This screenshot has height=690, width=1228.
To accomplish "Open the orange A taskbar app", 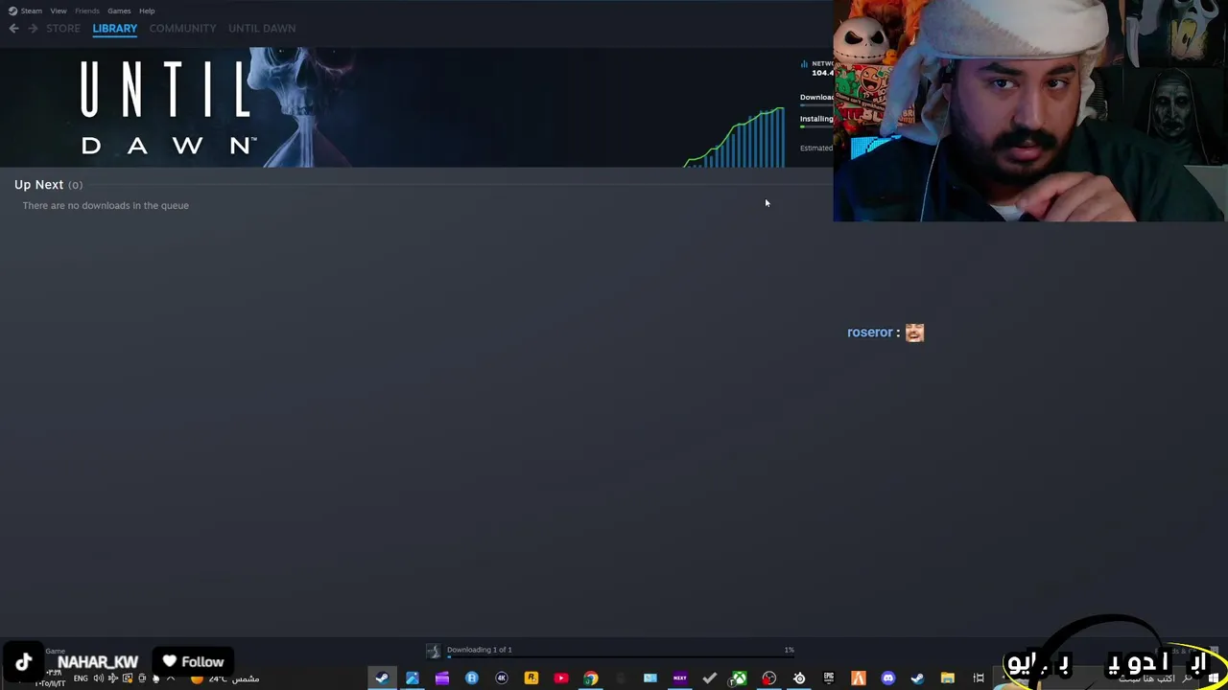I will click(x=859, y=678).
